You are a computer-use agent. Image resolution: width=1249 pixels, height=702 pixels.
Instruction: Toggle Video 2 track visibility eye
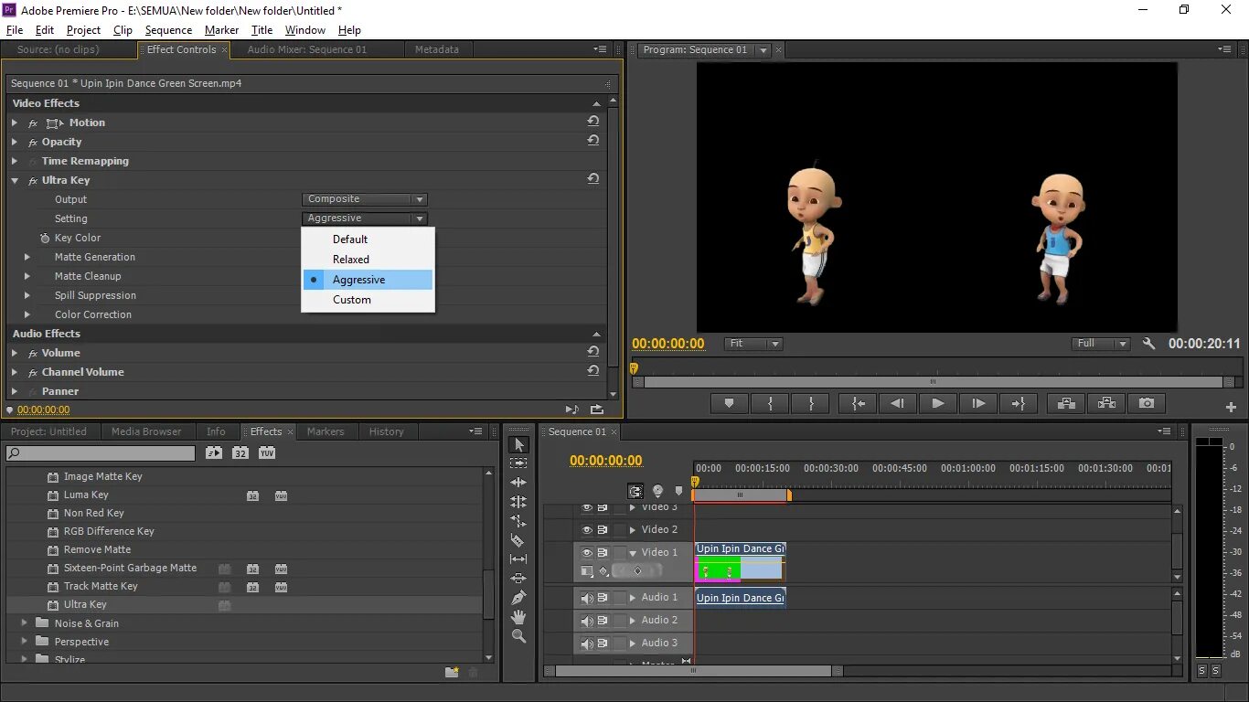(587, 530)
